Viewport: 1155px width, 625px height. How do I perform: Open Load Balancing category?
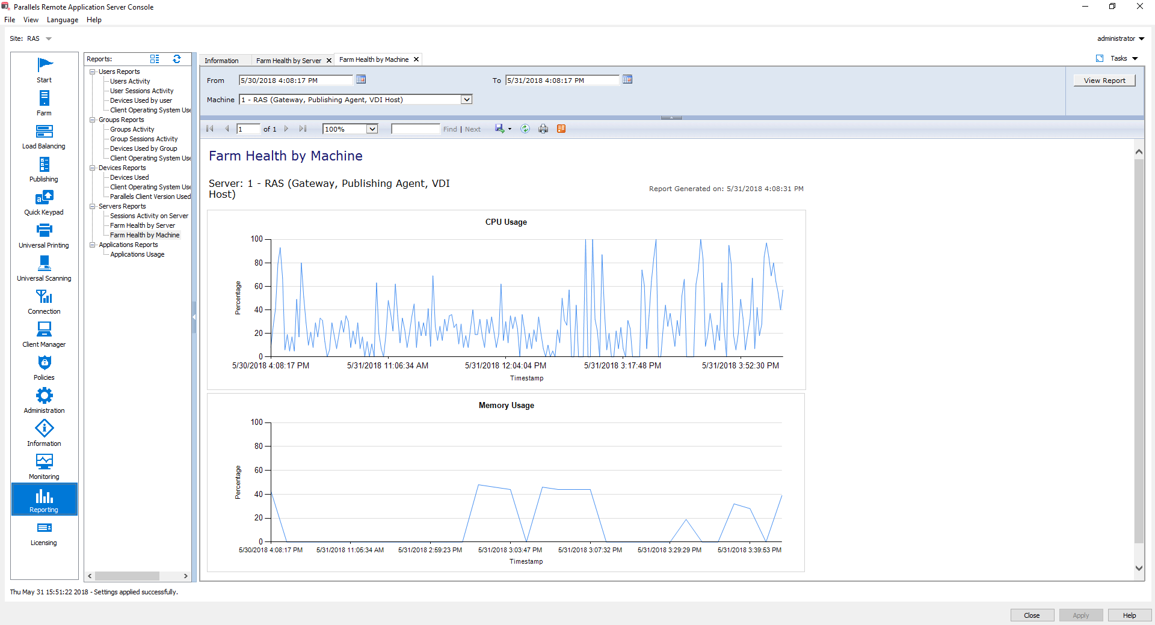(44, 136)
